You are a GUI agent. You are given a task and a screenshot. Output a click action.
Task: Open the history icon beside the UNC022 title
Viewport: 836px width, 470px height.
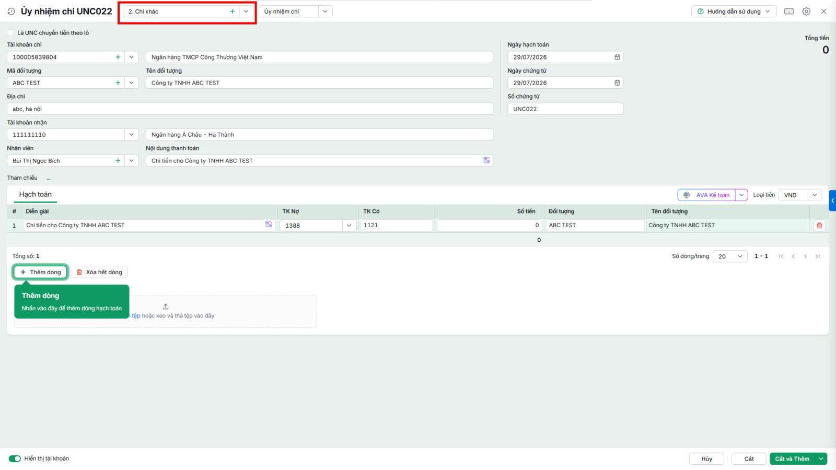point(11,11)
